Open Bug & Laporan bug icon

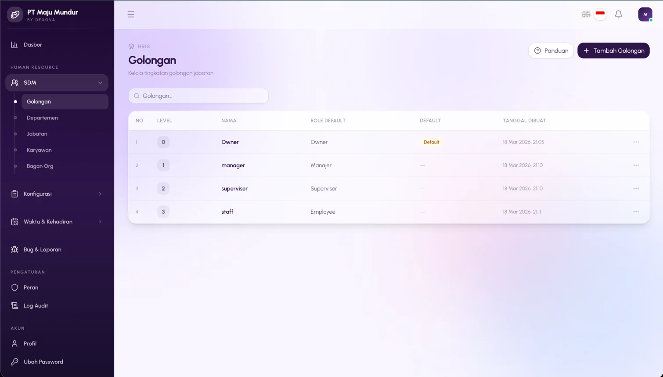click(x=14, y=249)
